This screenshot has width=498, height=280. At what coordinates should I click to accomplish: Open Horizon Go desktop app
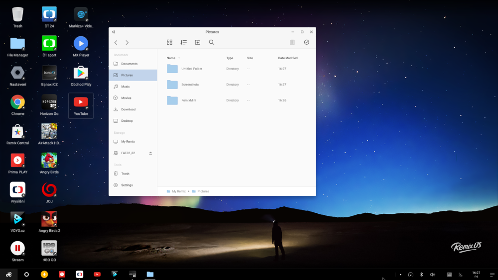(49, 105)
